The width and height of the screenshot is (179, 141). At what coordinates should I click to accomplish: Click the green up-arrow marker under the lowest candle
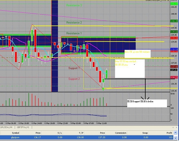click(103, 89)
